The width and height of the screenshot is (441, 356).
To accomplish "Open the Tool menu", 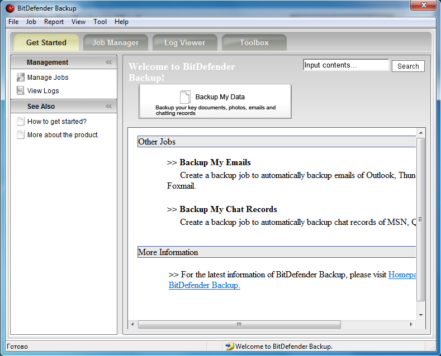I will (x=100, y=22).
